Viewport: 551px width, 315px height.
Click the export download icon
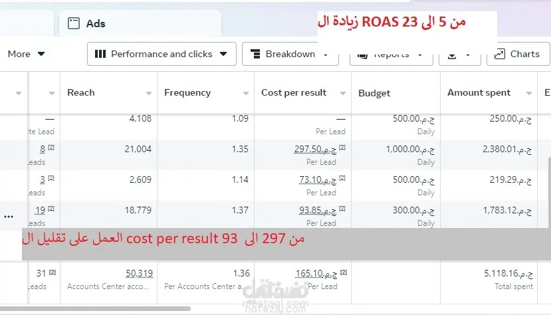(x=452, y=55)
